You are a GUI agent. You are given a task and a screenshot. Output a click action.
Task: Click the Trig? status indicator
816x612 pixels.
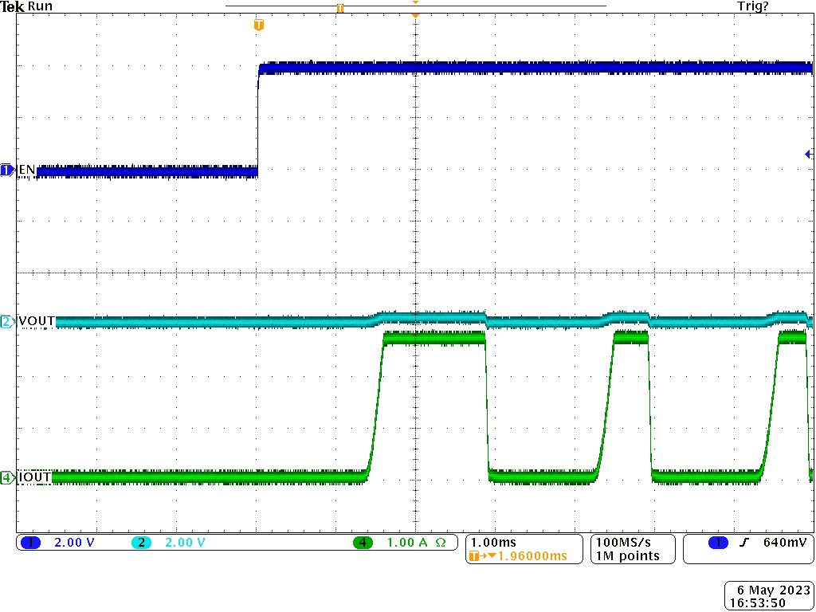click(x=752, y=6)
